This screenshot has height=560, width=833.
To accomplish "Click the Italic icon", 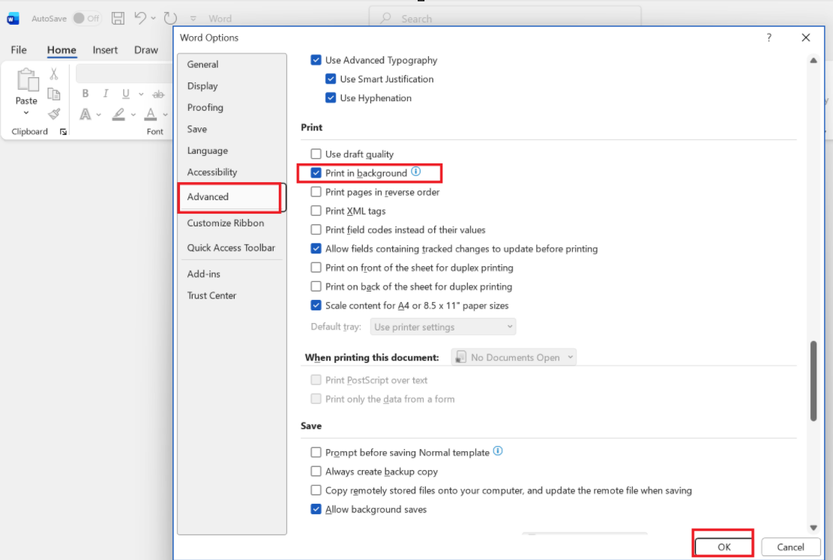I will click(x=105, y=94).
